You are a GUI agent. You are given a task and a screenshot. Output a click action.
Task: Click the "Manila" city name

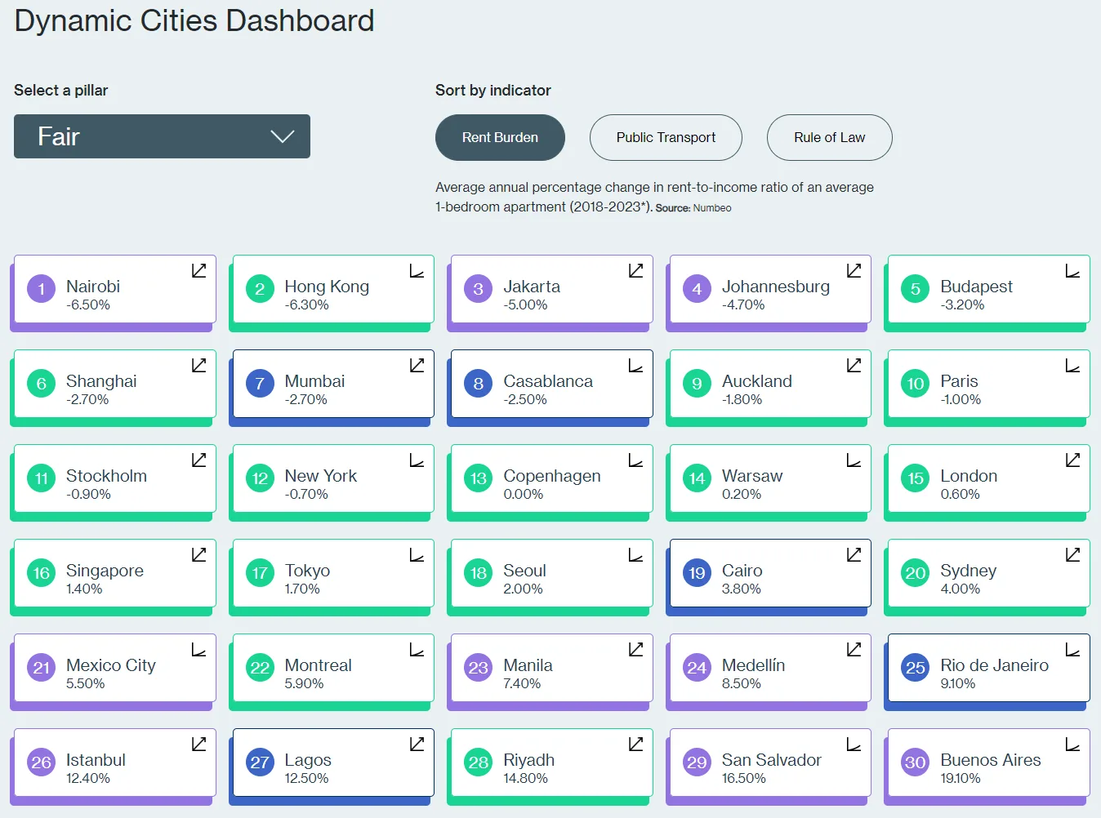(x=528, y=665)
